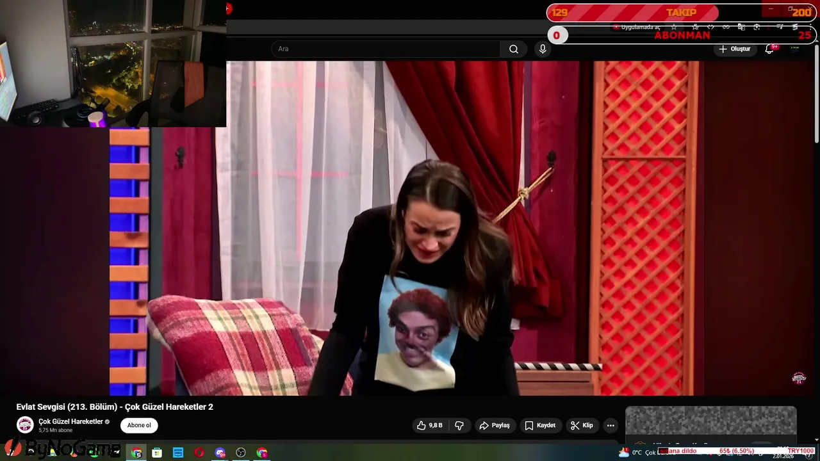Click the Chrome icon in taskbar
Screen dimensions: 820x461
coord(136,453)
